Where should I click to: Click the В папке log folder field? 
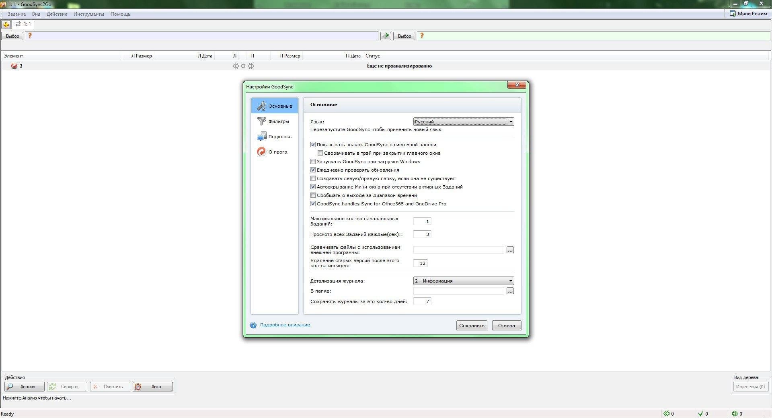pos(458,291)
